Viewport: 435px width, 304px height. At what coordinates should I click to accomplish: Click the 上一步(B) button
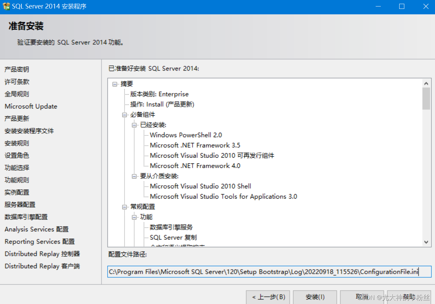268,297
